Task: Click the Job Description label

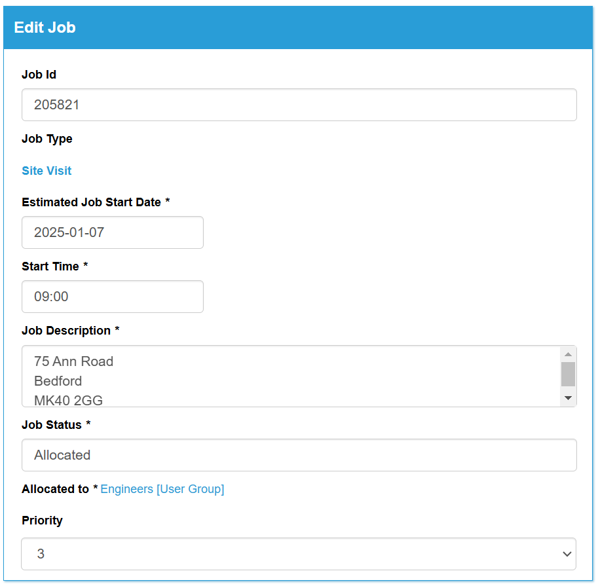Action: [x=66, y=331]
